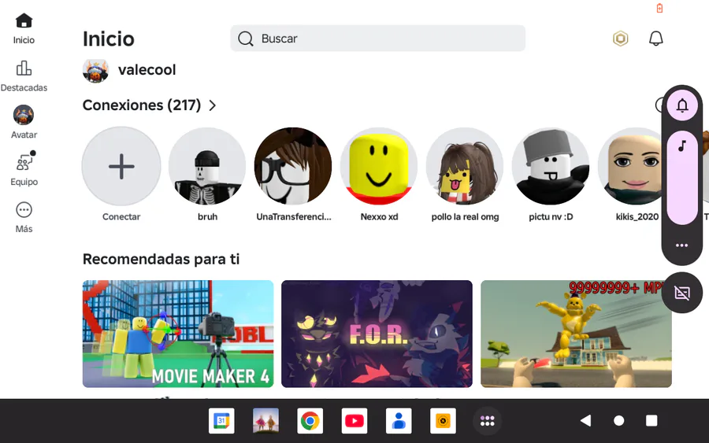This screenshot has width=709, height=443.
Task: Tap the red battery status icon
Action: click(x=659, y=8)
